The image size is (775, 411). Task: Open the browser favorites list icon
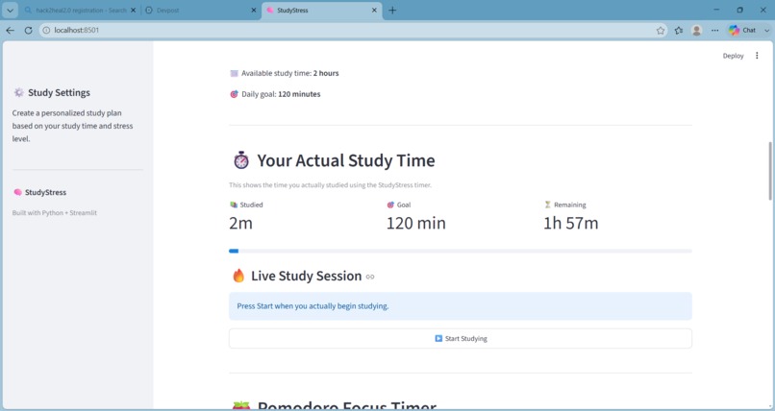click(679, 30)
